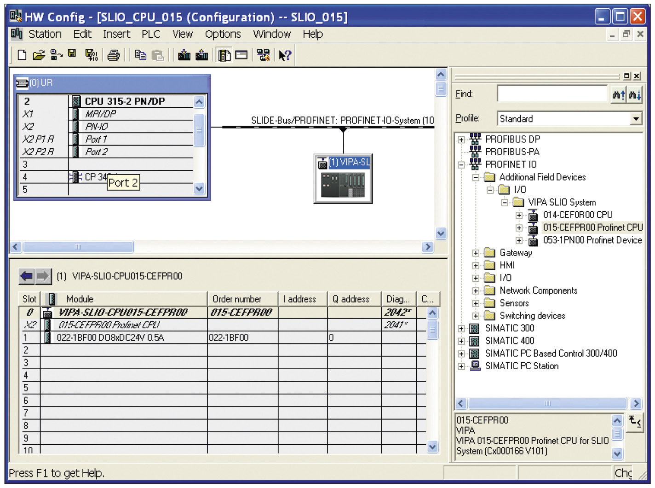655x488 pixels.
Task: Expand the SIMATIC PC Station node
Action: coord(461,366)
